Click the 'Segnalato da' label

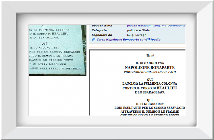pos(102,35)
